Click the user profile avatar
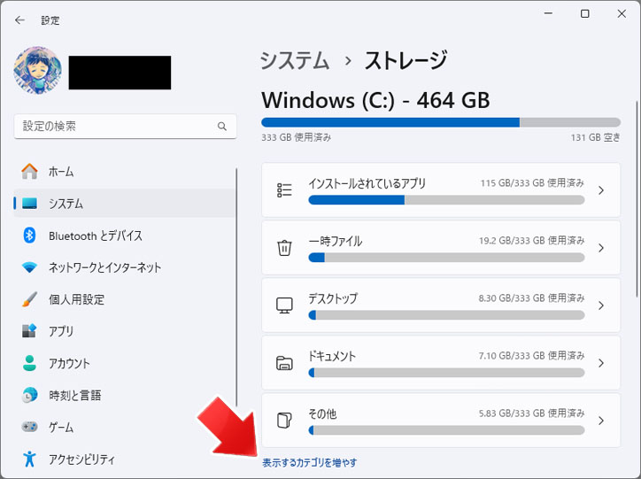This screenshot has width=641, height=479. coord(37,70)
